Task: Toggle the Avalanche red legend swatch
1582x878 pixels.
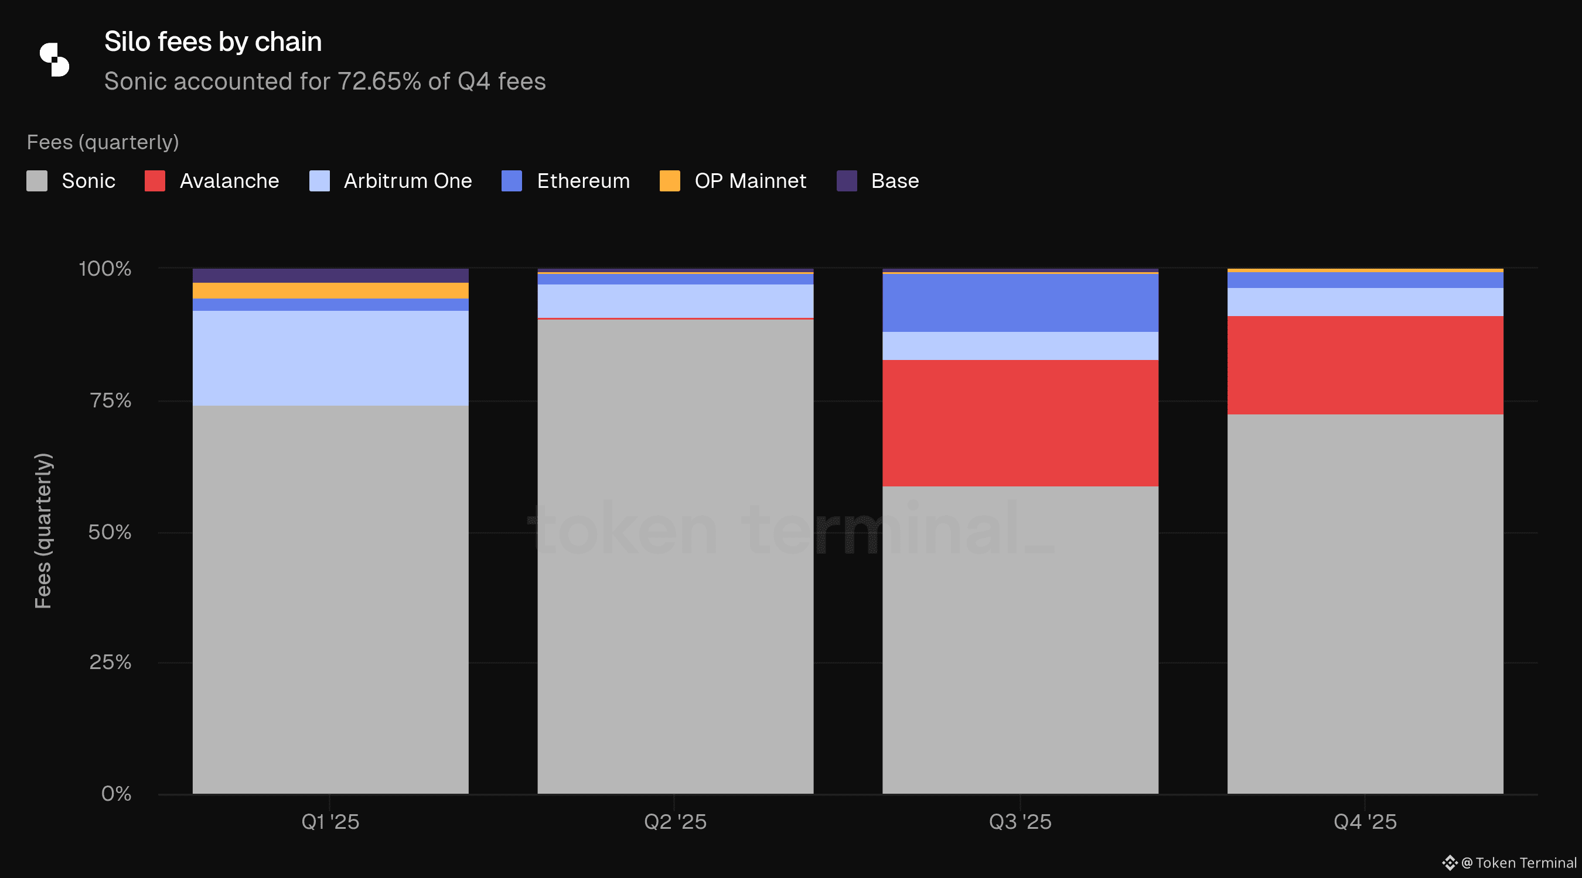Action: [155, 181]
